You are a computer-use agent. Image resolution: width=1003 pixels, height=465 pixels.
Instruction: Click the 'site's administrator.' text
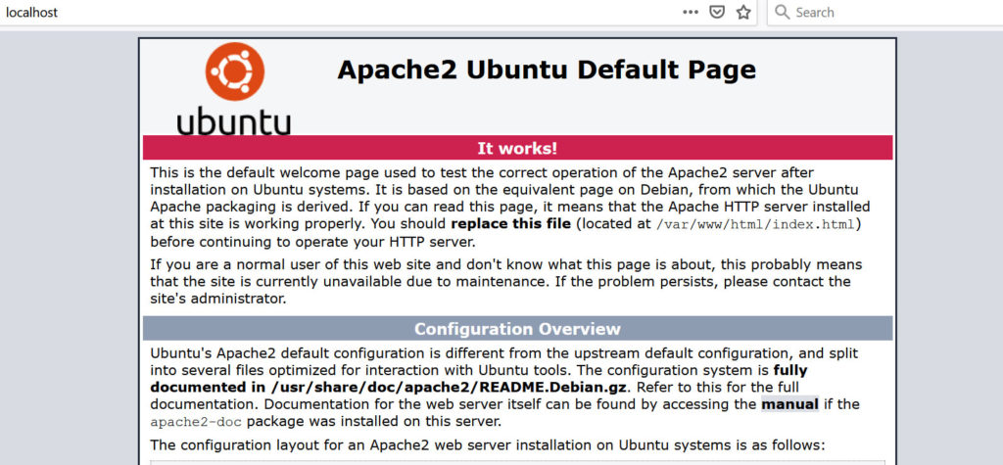(x=218, y=299)
